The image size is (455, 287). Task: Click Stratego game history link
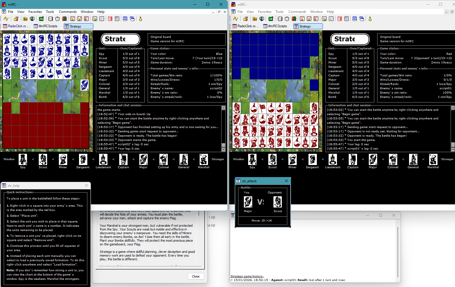click(x=247, y=276)
